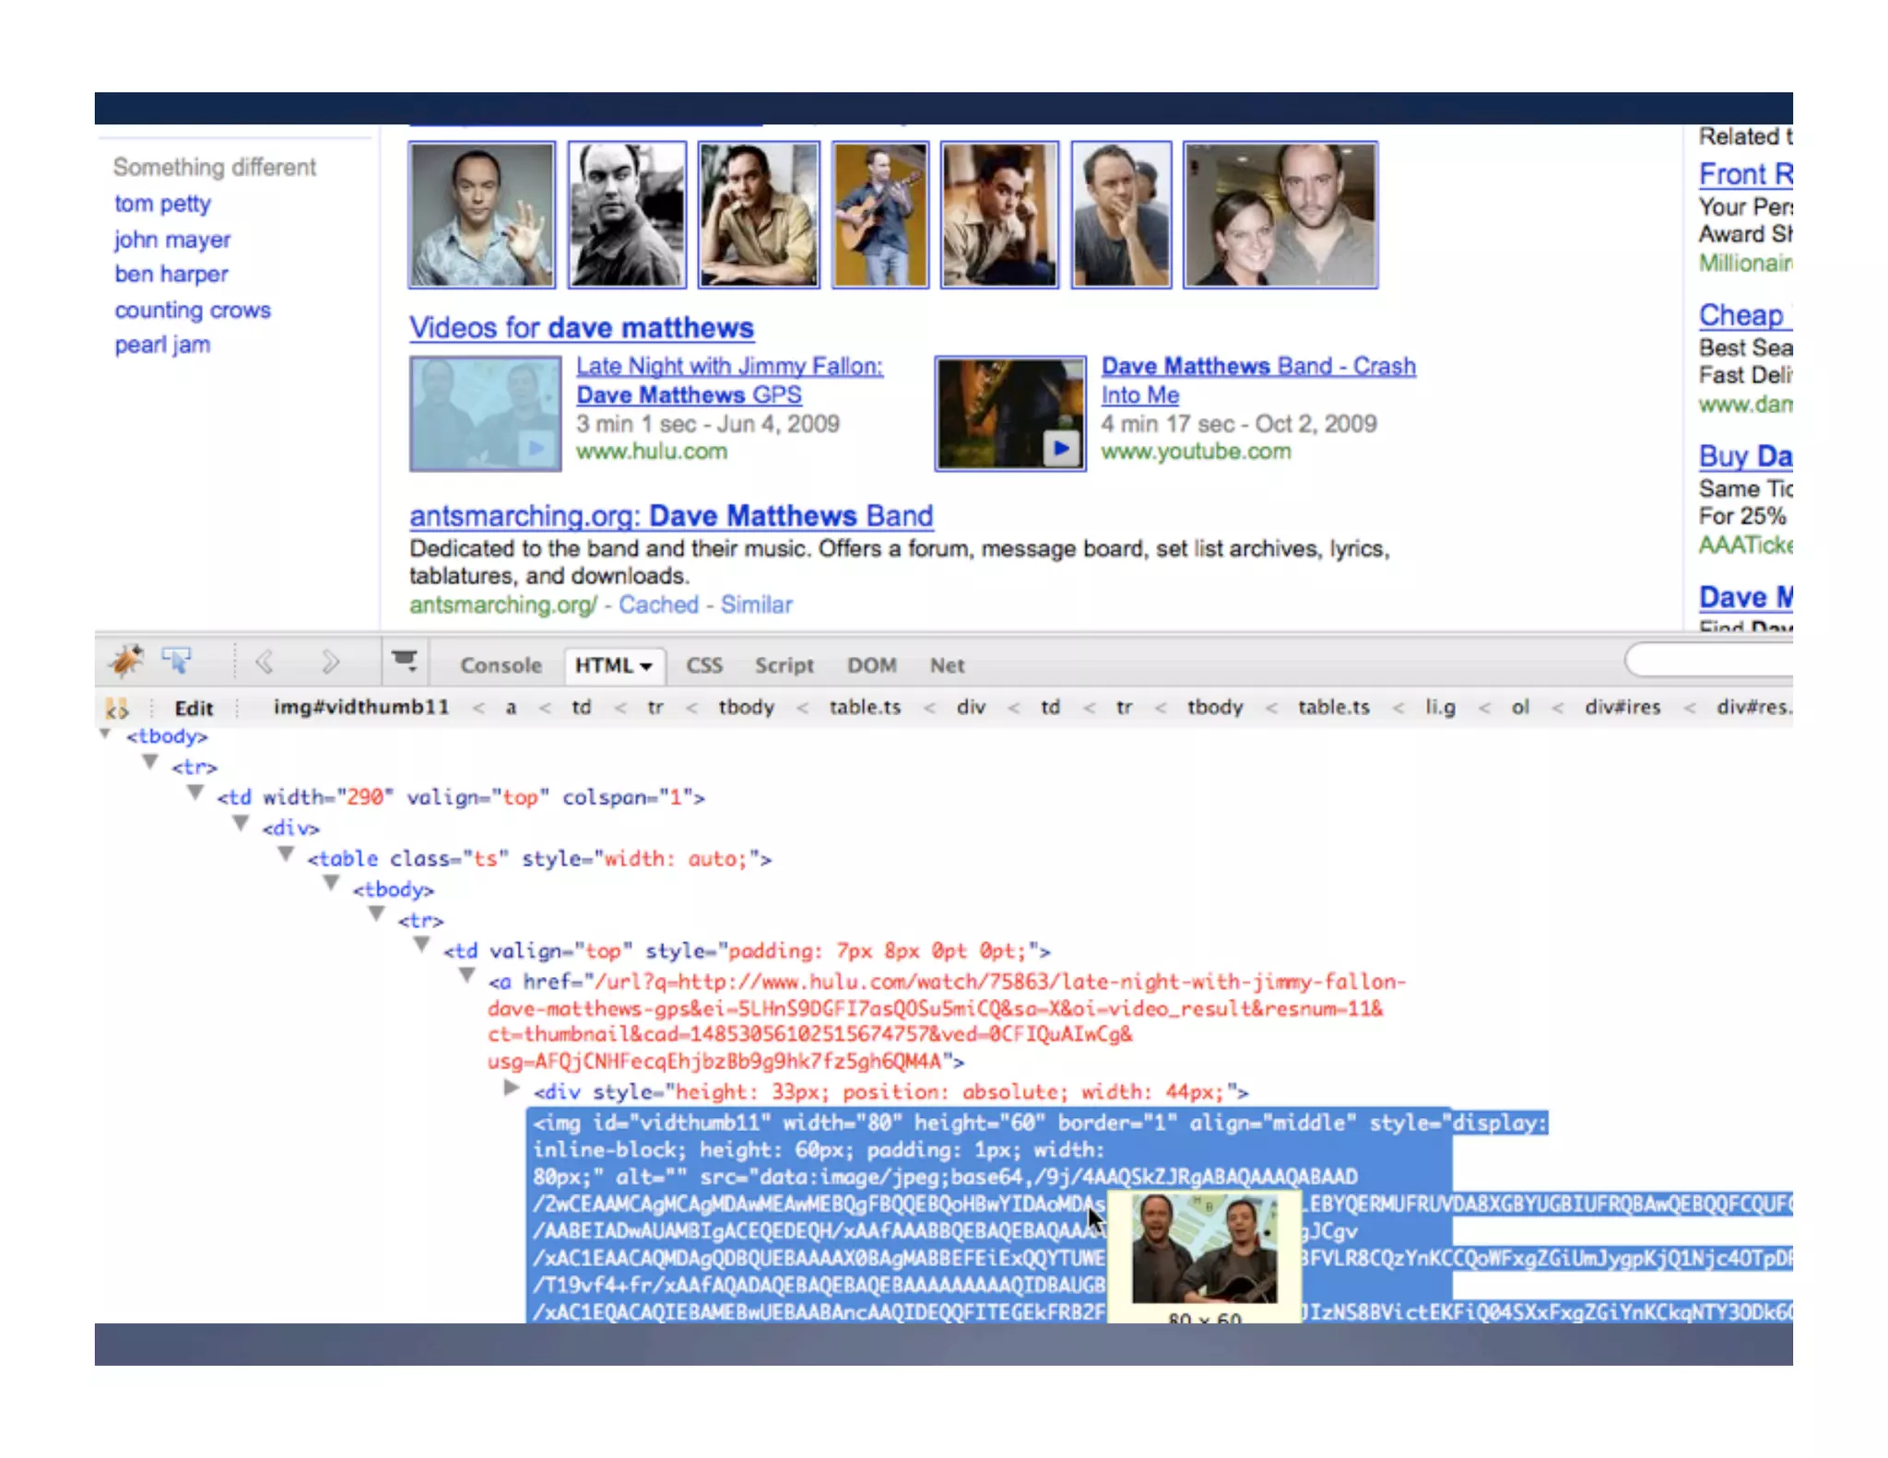Click play on Jimmy Fallon video thumbnail
1888x1458 pixels.
click(x=536, y=448)
